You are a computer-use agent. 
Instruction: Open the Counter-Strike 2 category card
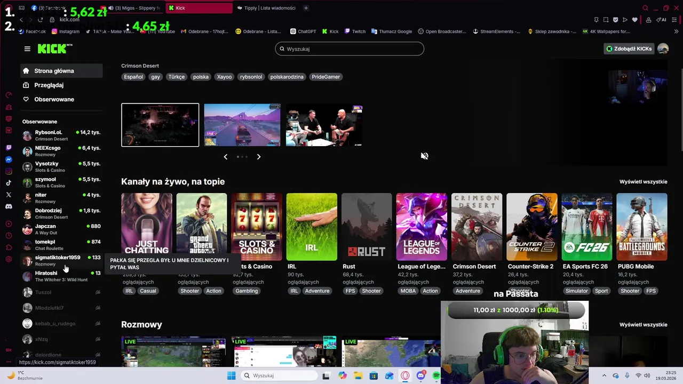(531, 227)
